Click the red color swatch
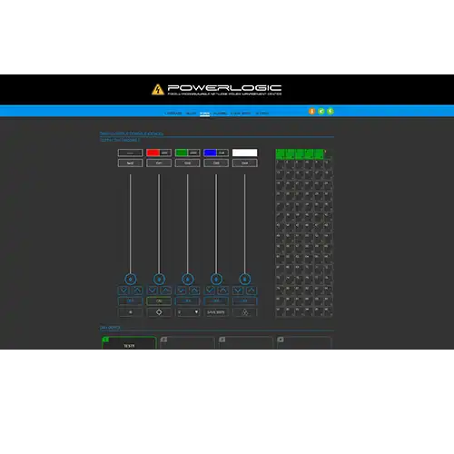 click(x=153, y=153)
